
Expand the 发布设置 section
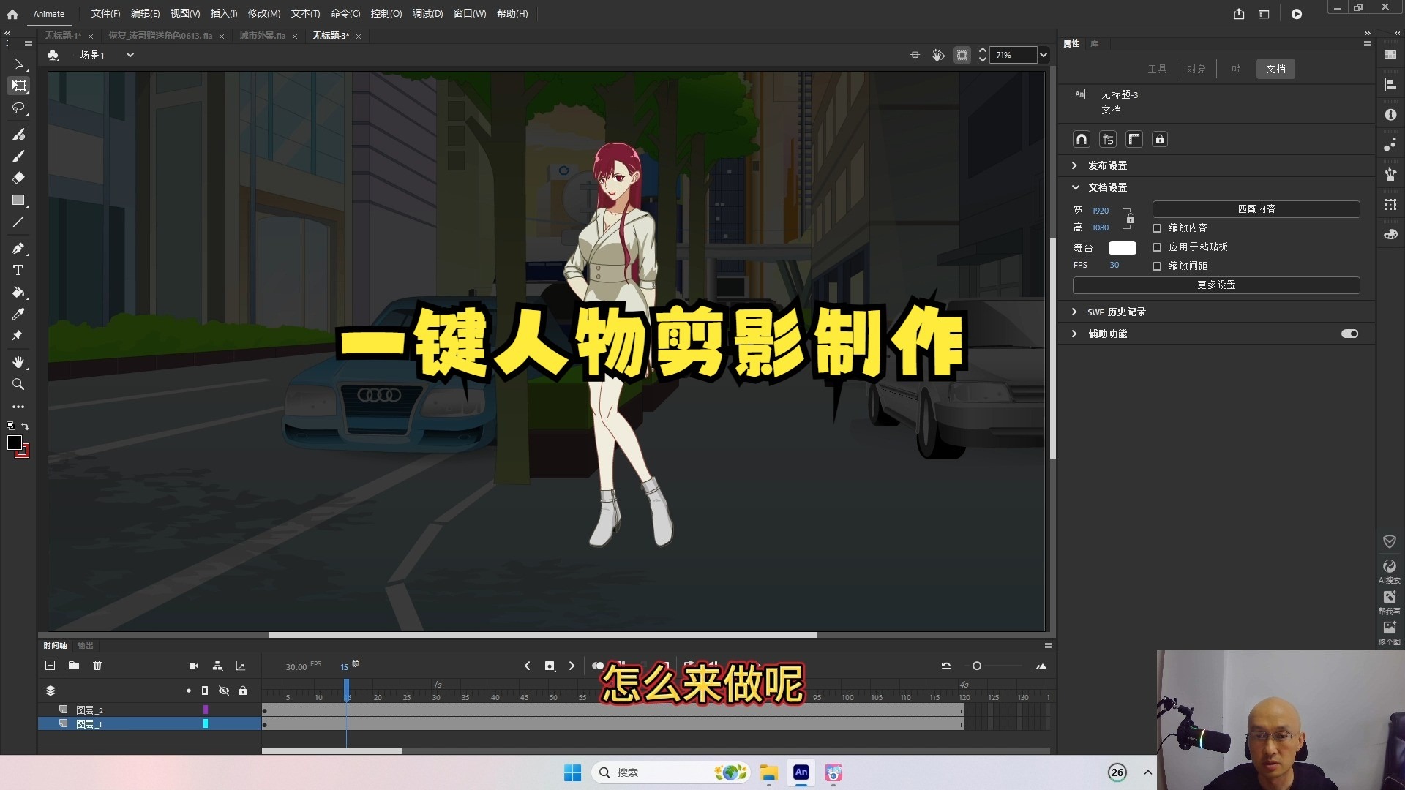pos(1108,165)
